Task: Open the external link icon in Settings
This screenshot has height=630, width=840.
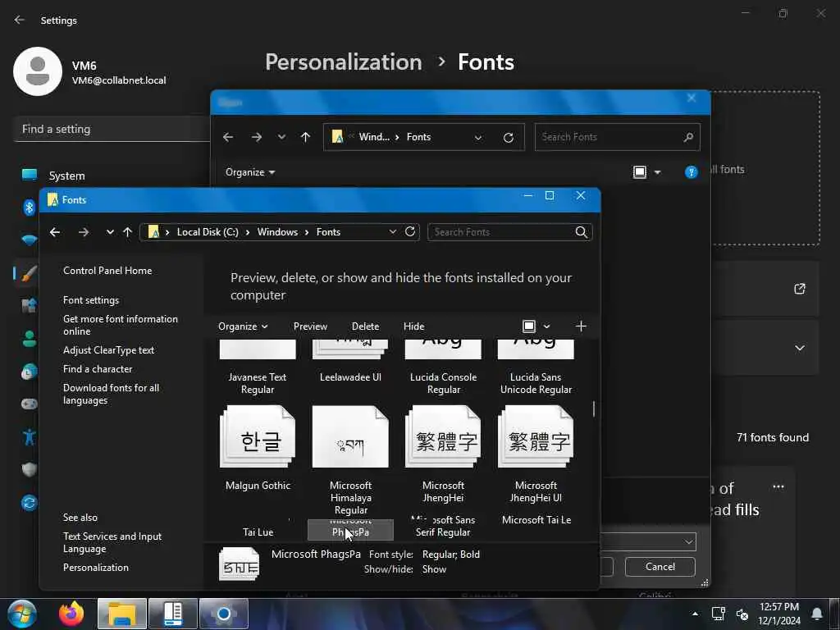Action: pos(799,290)
